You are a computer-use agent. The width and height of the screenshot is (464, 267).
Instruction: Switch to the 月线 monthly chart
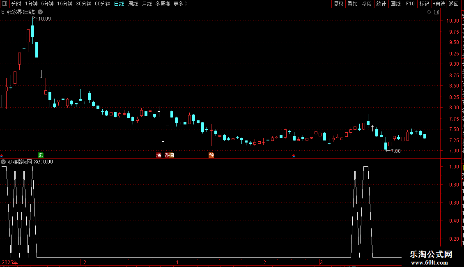click(x=147, y=4)
